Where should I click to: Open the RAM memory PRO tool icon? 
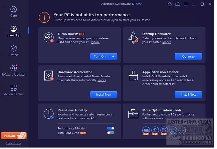click(146, 131)
